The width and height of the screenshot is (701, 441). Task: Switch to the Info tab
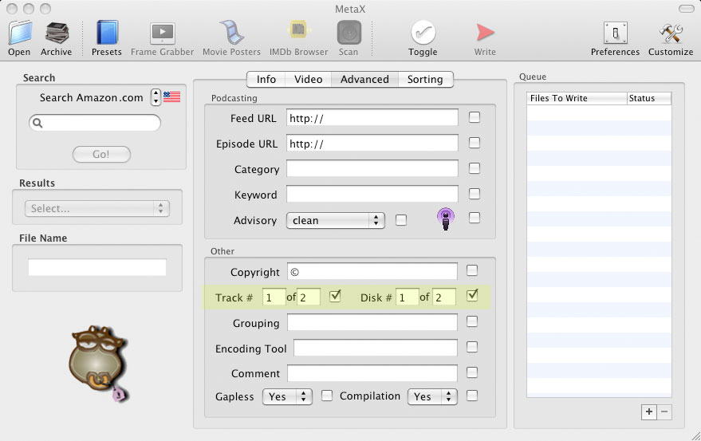pyautogui.click(x=266, y=79)
